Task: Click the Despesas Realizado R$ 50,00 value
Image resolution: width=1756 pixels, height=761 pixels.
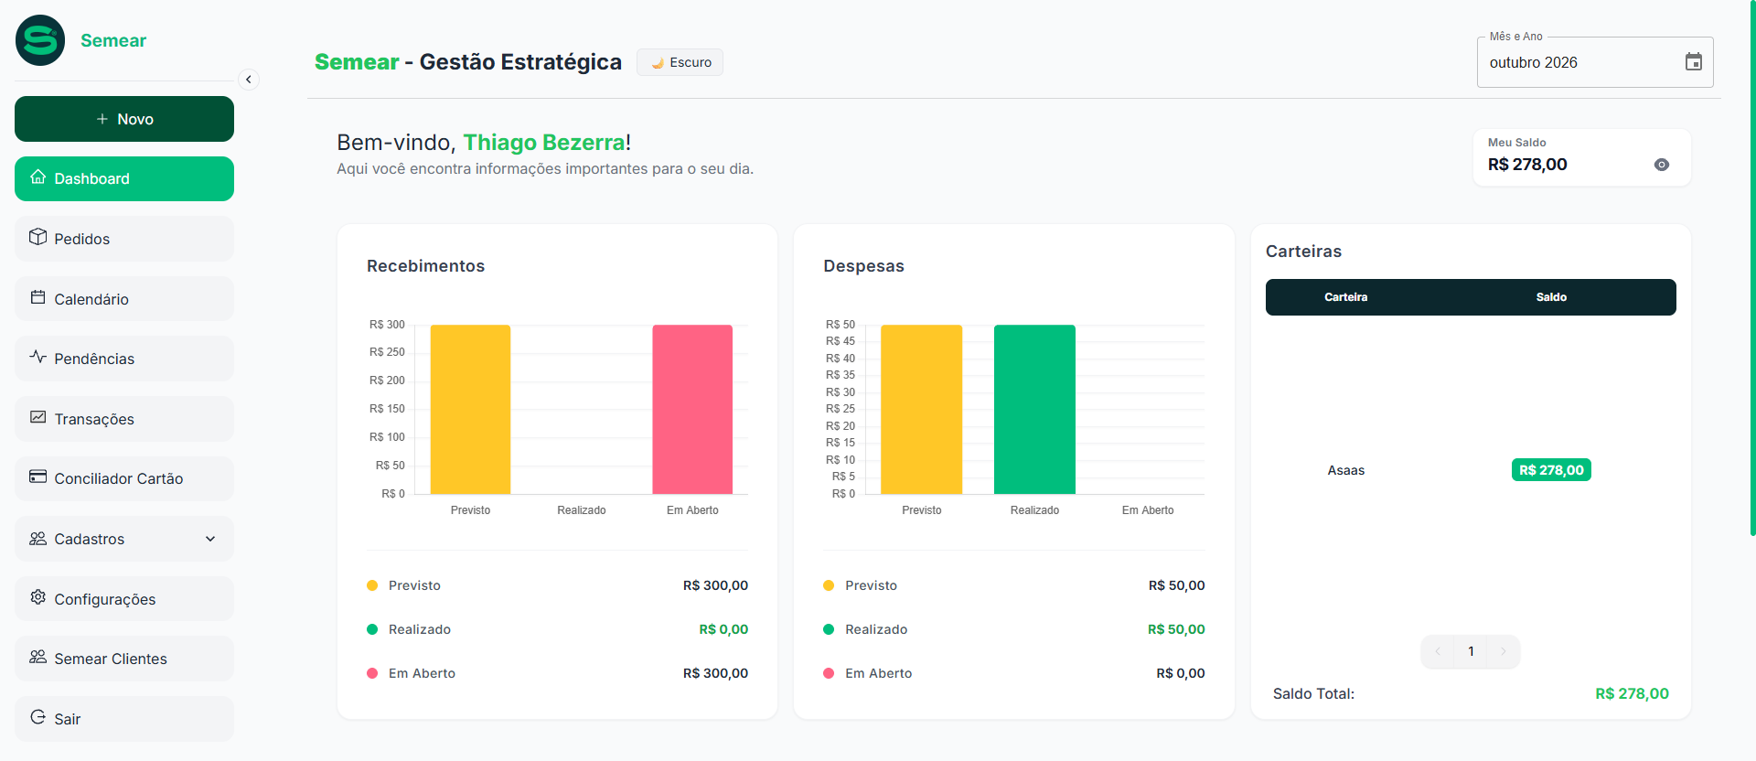Action: pyautogui.click(x=1176, y=629)
